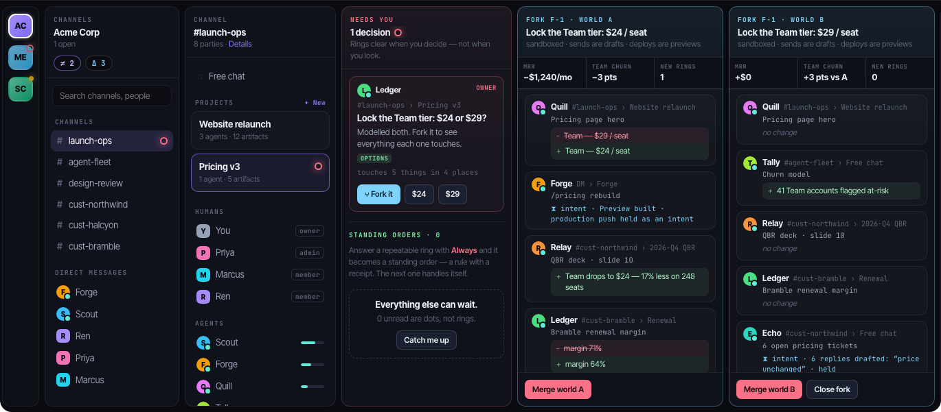Image resolution: width=941 pixels, height=412 pixels.
Task: Click the 'You' avatar in Humans list
Action: coord(203,231)
